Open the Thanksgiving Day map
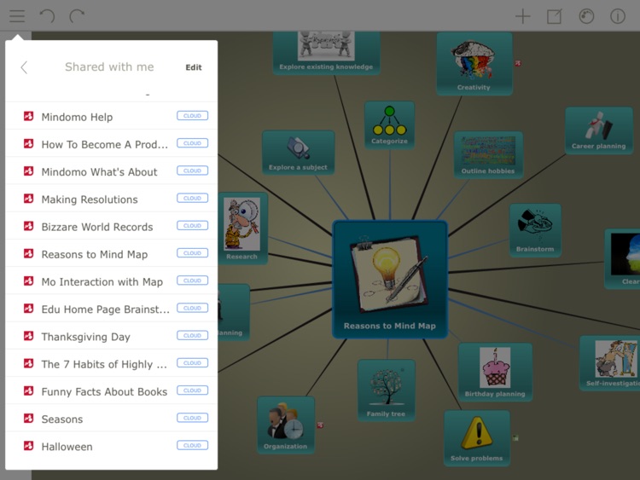This screenshot has width=640, height=480. [111, 336]
